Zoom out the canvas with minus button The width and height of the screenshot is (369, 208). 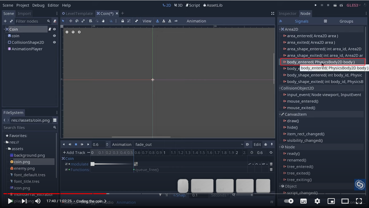tap(67, 32)
